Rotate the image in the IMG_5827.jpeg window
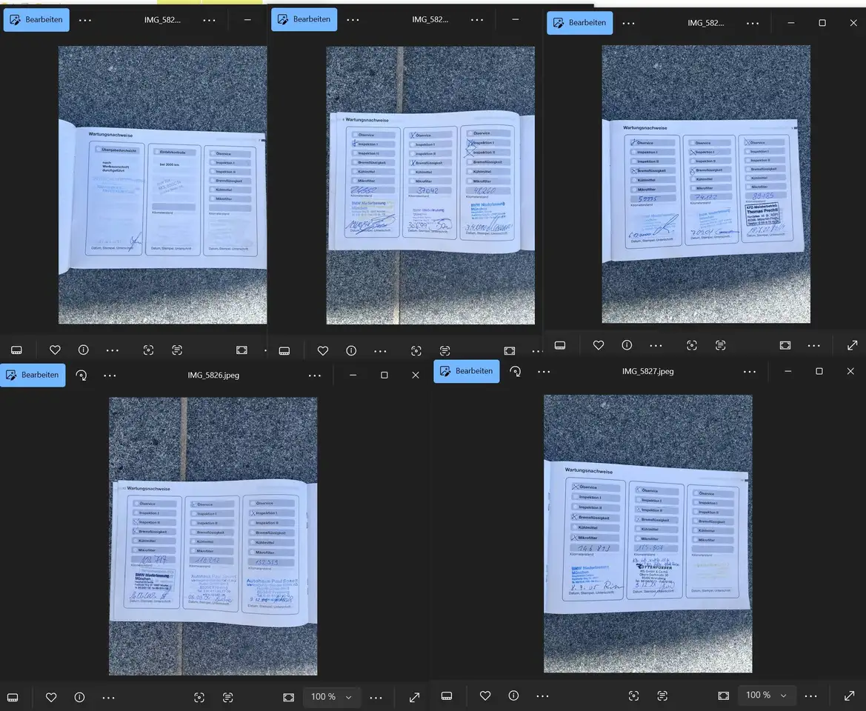Screen dimensions: 866x711 click(x=516, y=372)
